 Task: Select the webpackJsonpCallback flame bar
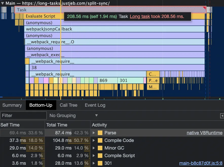click(x=114, y=29)
